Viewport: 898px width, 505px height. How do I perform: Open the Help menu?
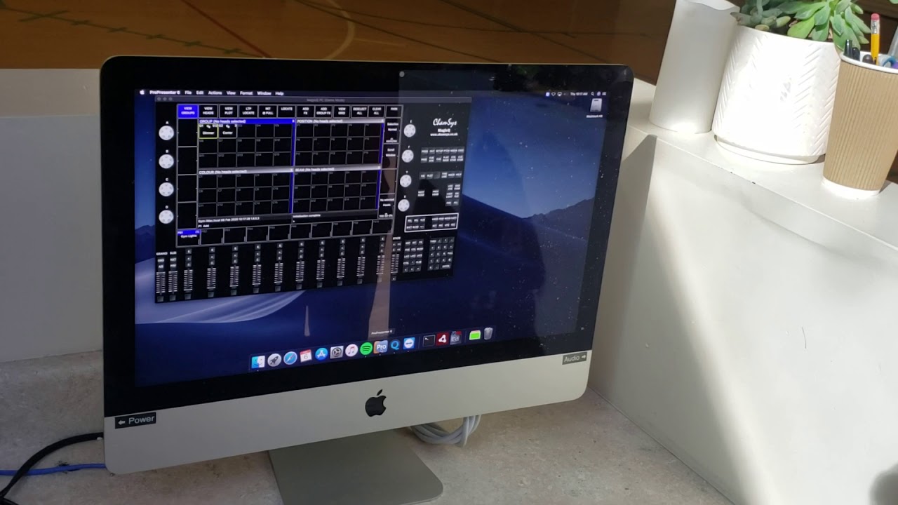click(x=279, y=93)
